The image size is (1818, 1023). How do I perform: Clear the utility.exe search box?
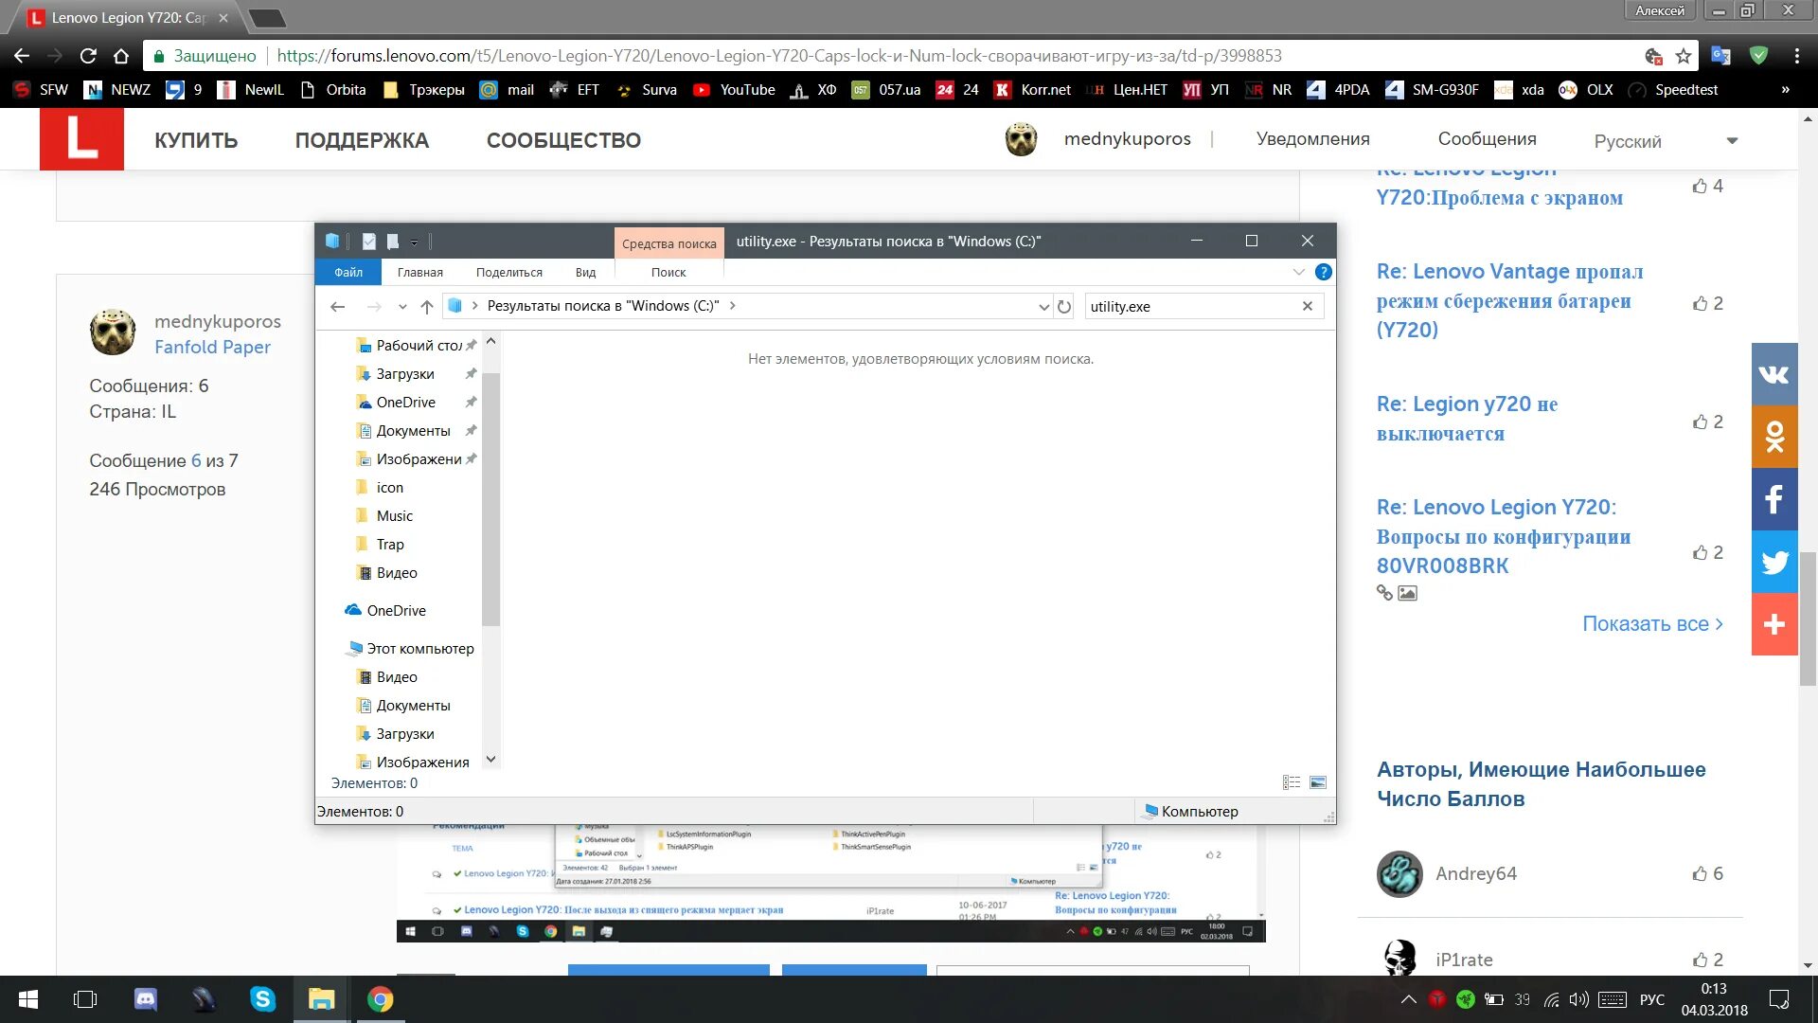pyautogui.click(x=1307, y=306)
